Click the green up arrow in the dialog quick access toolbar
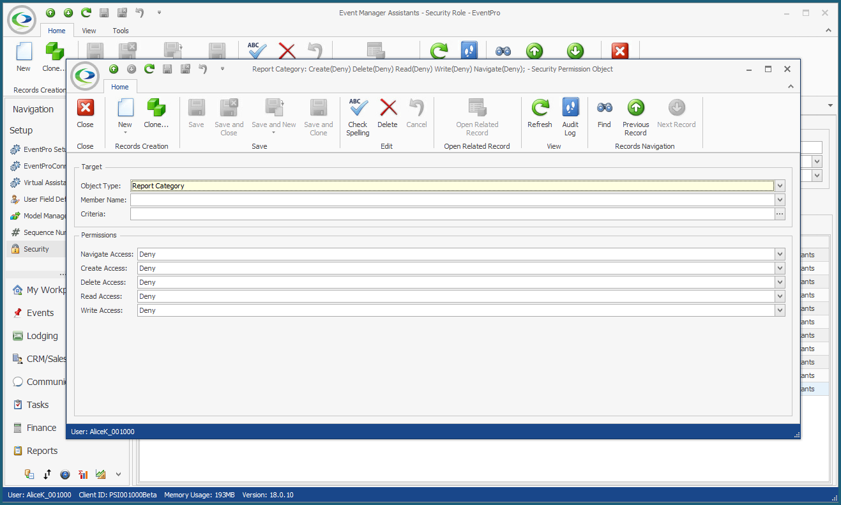Screen dimensions: 841x505 (x=114, y=69)
